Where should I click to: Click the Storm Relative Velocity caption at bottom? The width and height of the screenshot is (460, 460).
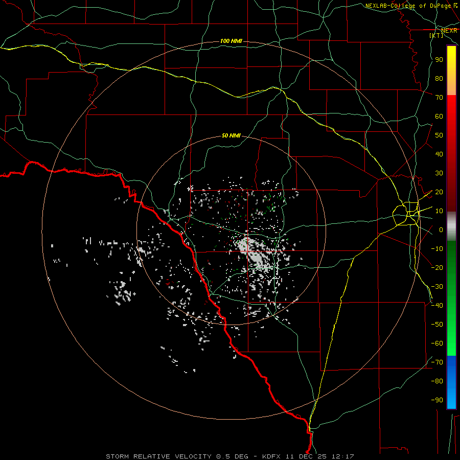[x=229, y=456]
